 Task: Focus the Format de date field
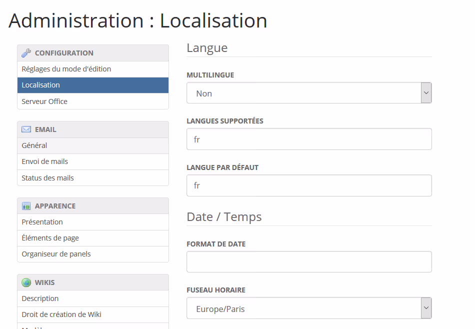[x=308, y=262]
